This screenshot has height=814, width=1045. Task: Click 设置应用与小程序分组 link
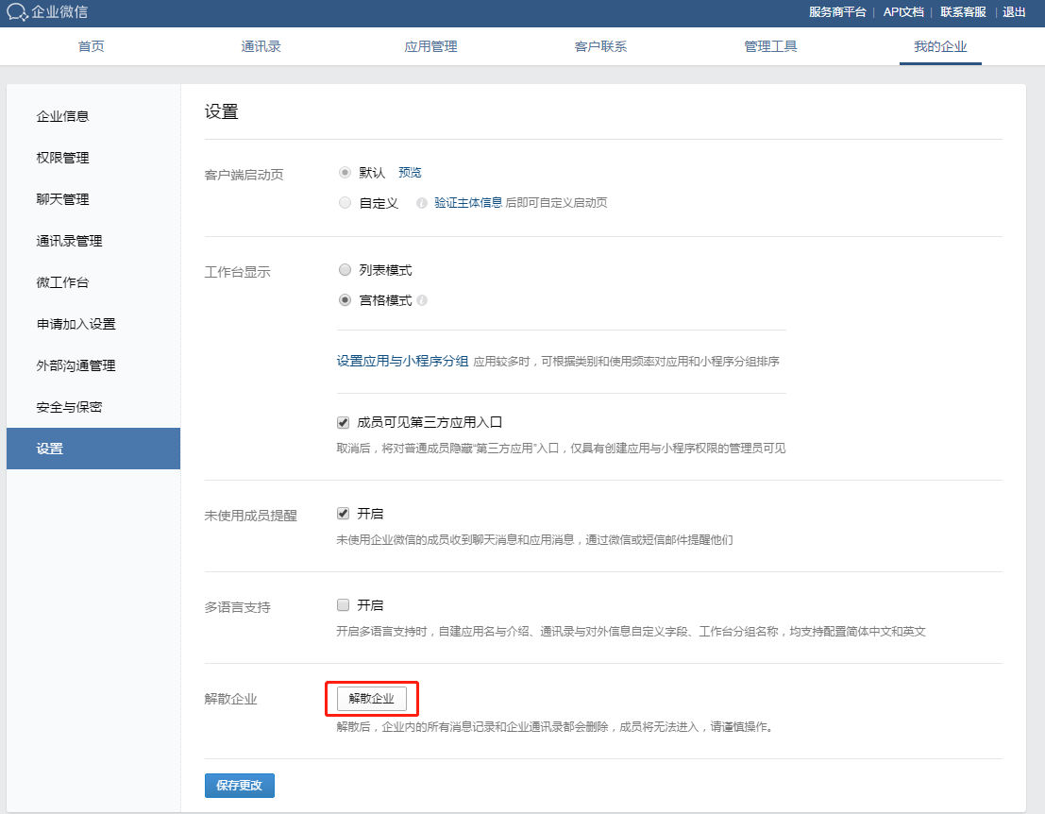coord(402,361)
